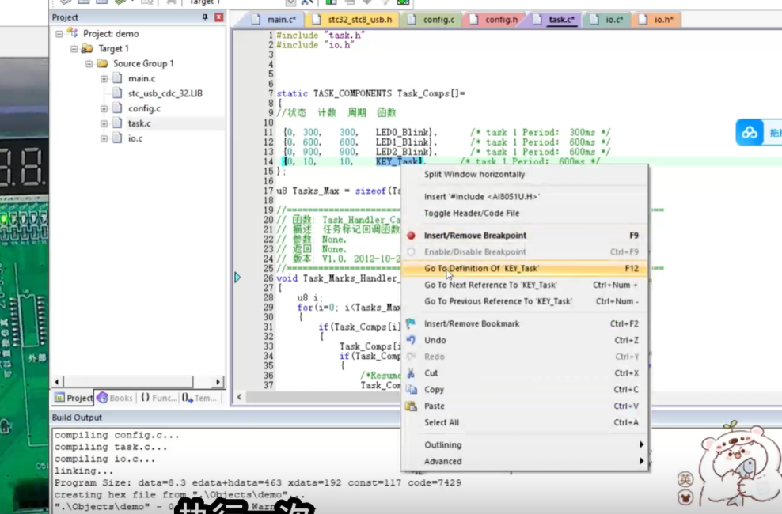Select Copy in the context menu
The height and width of the screenshot is (514, 782).
[434, 390]
